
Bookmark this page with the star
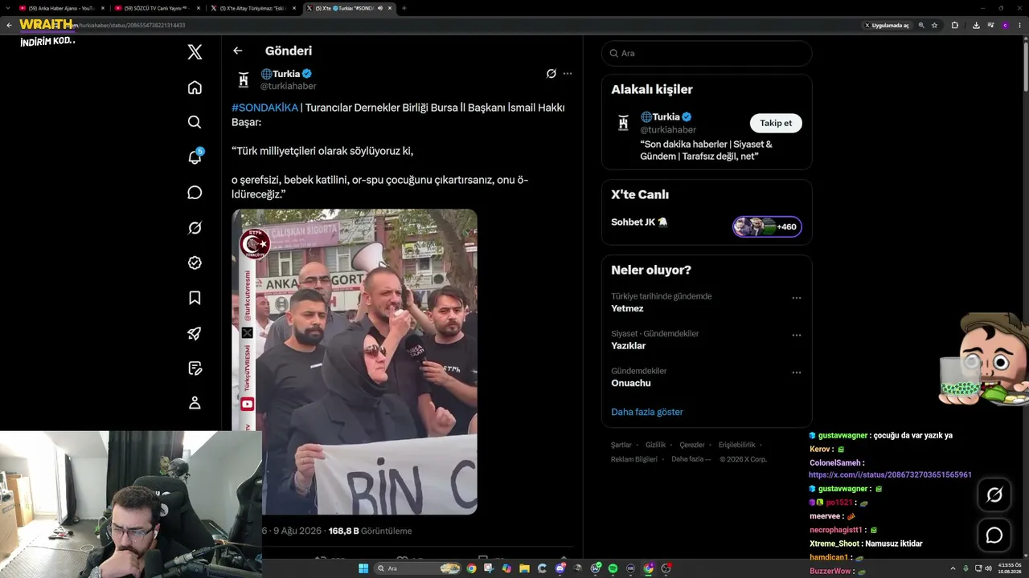[934, 25]
